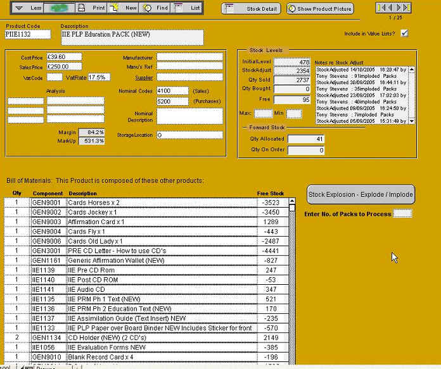Collapse the view with the Less button
441x369 pixels.
(28, 8)
